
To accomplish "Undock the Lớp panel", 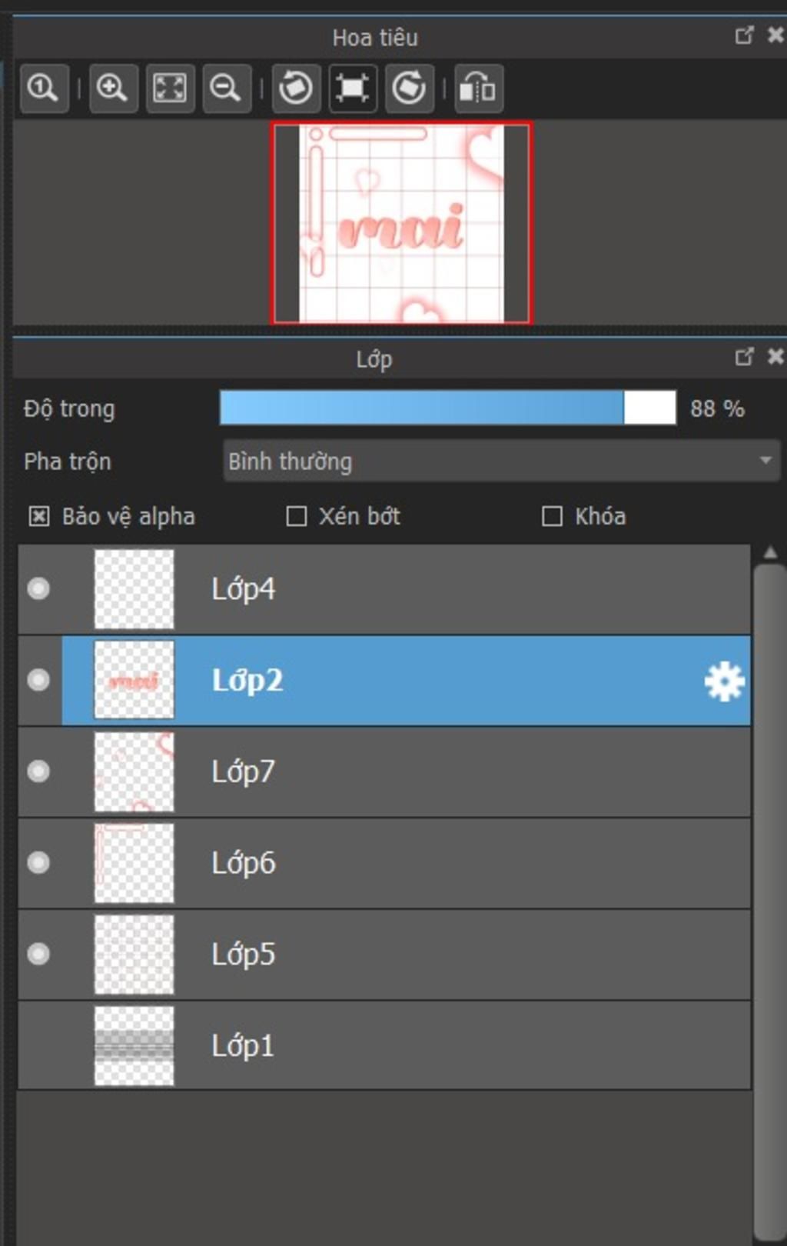I will coord(744,357).
